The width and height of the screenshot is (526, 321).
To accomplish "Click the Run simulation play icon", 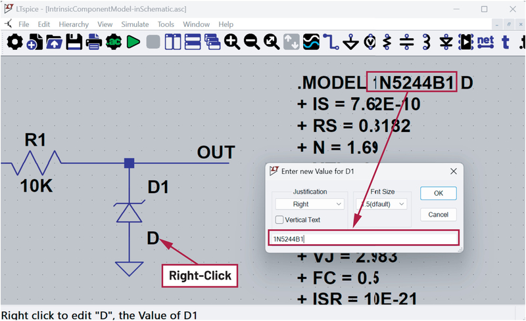I will pyautogui.click(x=134, y=42).
